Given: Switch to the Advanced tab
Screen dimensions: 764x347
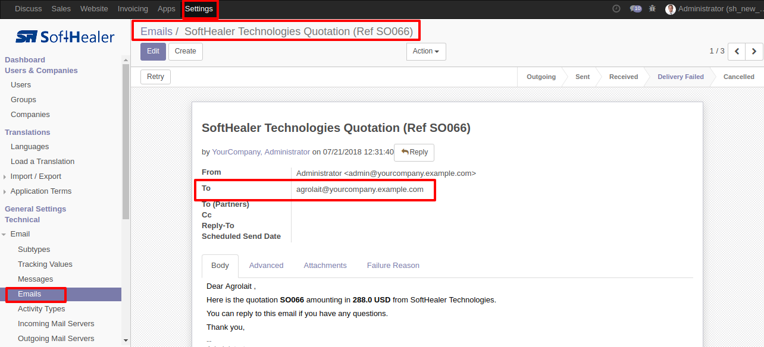Looking at the screenshot, I should point(266,266).
